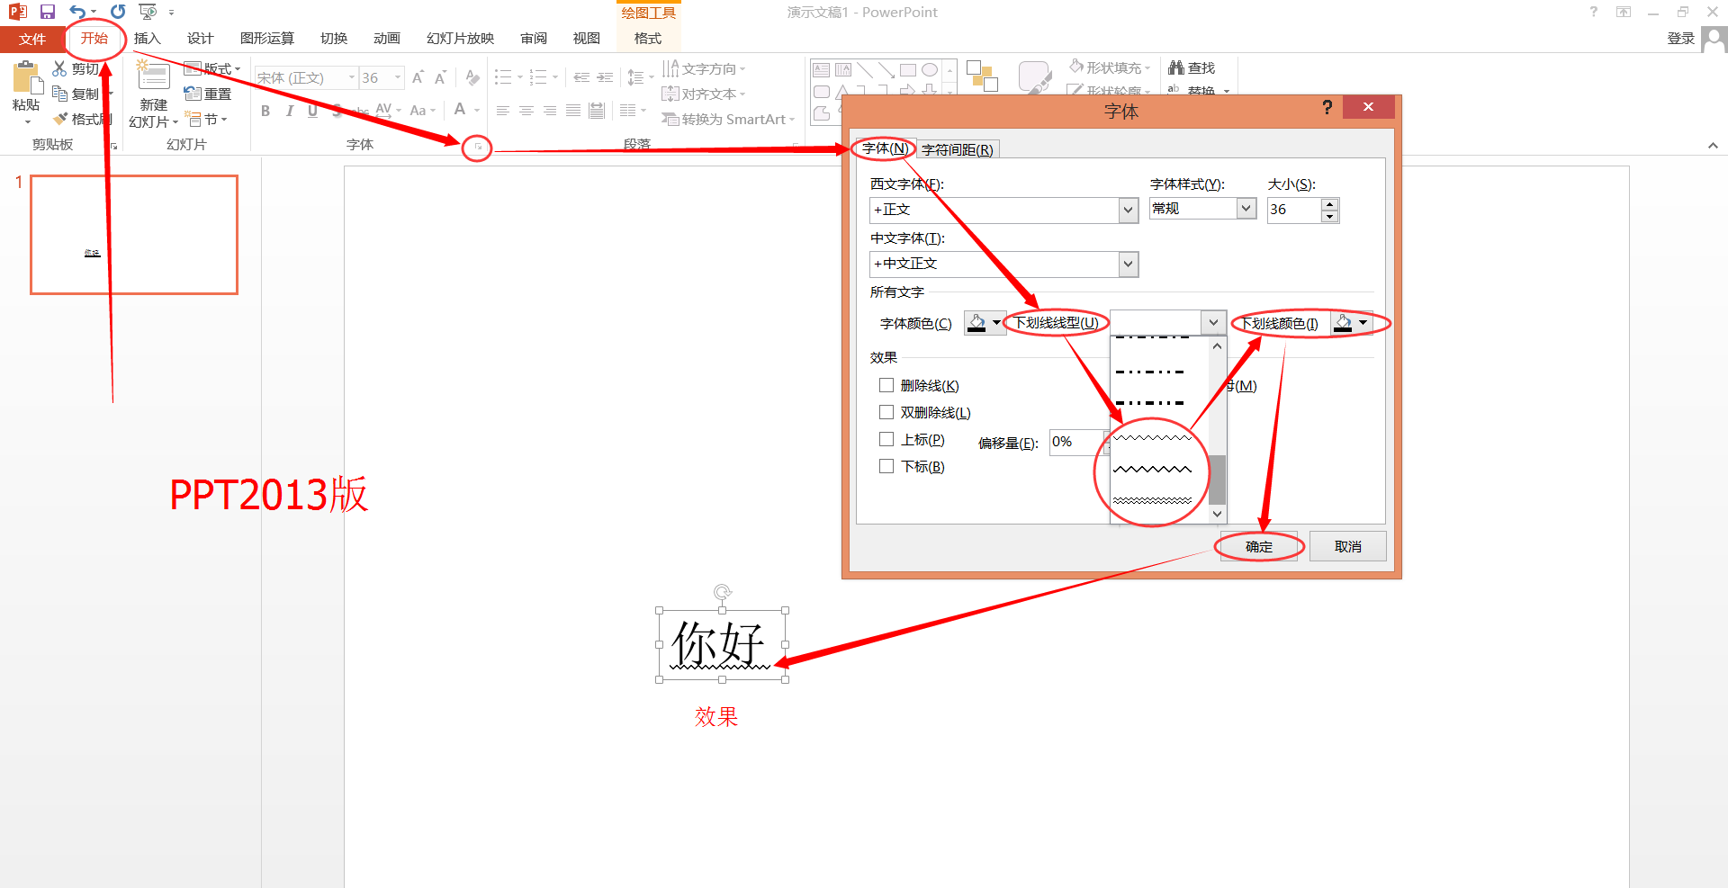Open the font dialog launcher in 字体 group
The image size is (1728, 888).
click(478, 146)
